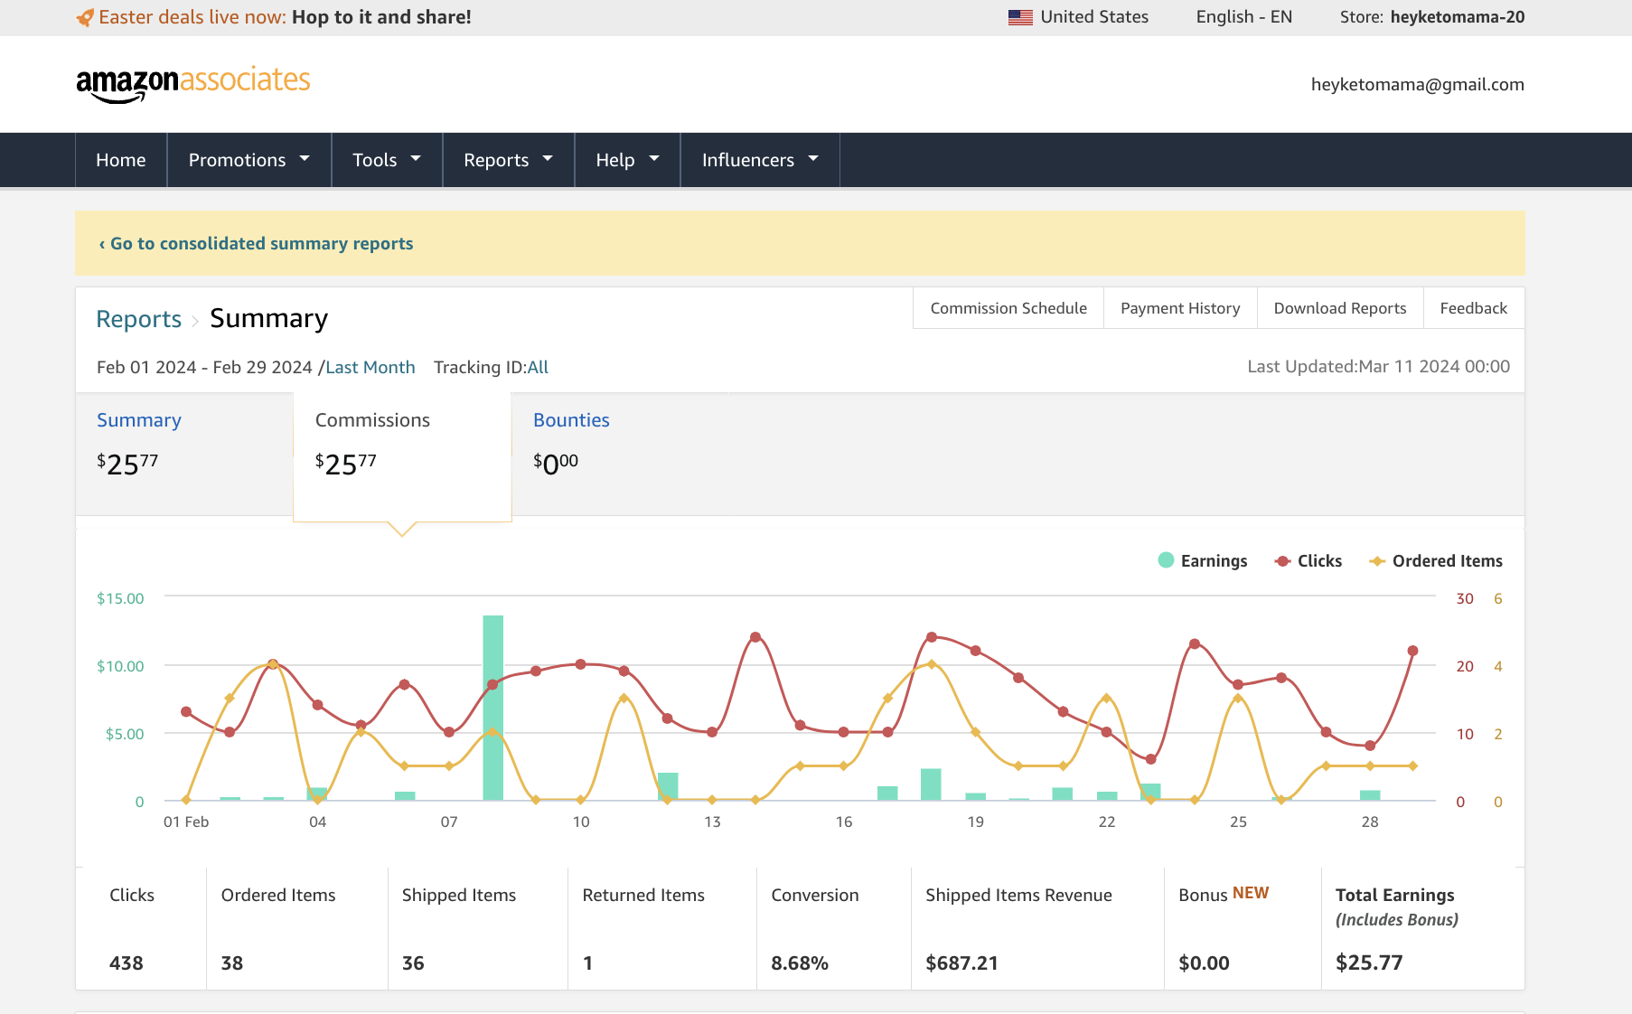Click the Total Earnings value $25.77
The image size is (1632, 1014).
pos(1369,962)
